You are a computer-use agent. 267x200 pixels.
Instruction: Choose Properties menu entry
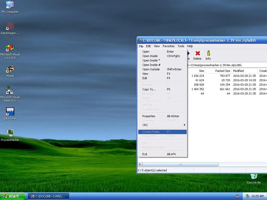pyautogui.click(x=162, y=116)
